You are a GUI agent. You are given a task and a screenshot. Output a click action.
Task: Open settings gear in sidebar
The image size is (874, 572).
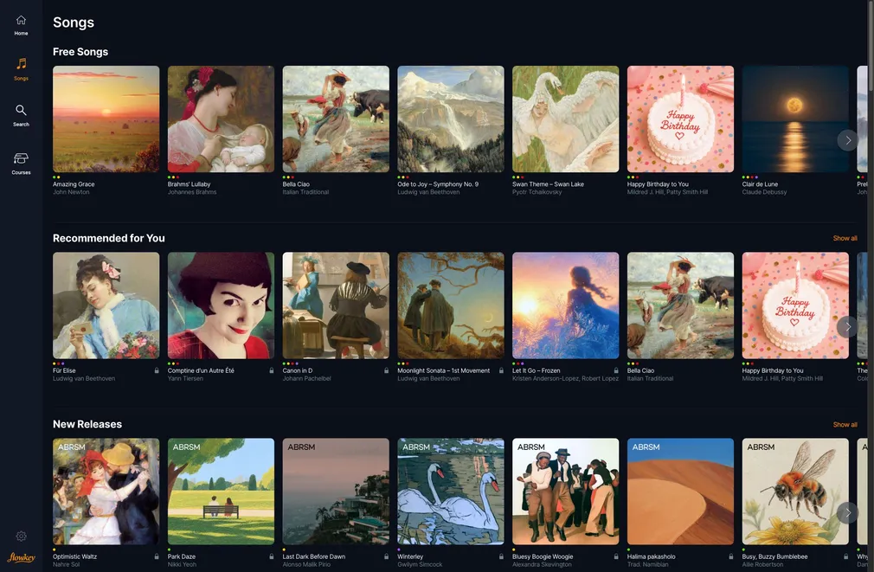pos(21,536)
